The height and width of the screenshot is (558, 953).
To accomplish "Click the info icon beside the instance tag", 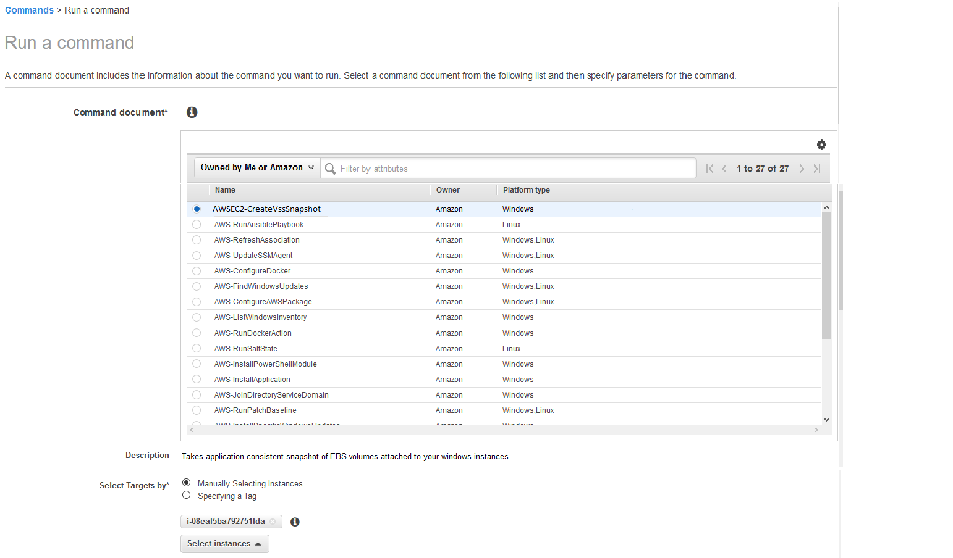I will click(x=295, y=522).
